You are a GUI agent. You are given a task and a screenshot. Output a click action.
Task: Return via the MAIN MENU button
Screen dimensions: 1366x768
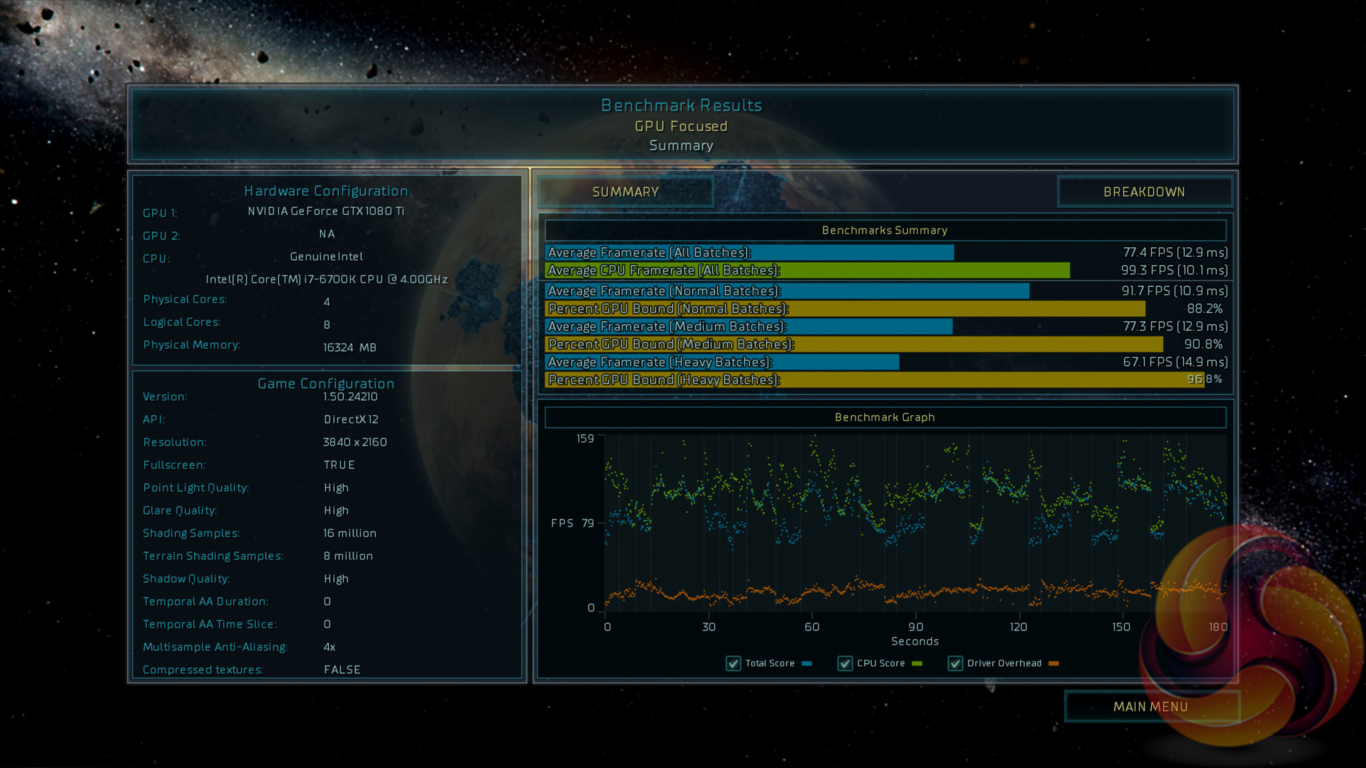(1151, 707)
